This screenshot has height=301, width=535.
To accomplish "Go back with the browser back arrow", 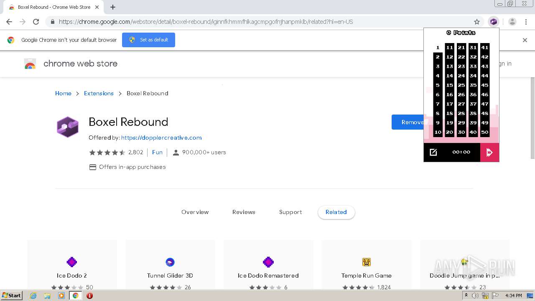I will (9, 22).
